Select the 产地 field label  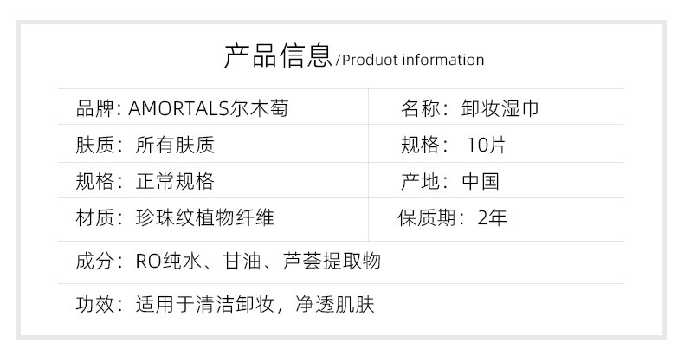click(419, 182)
